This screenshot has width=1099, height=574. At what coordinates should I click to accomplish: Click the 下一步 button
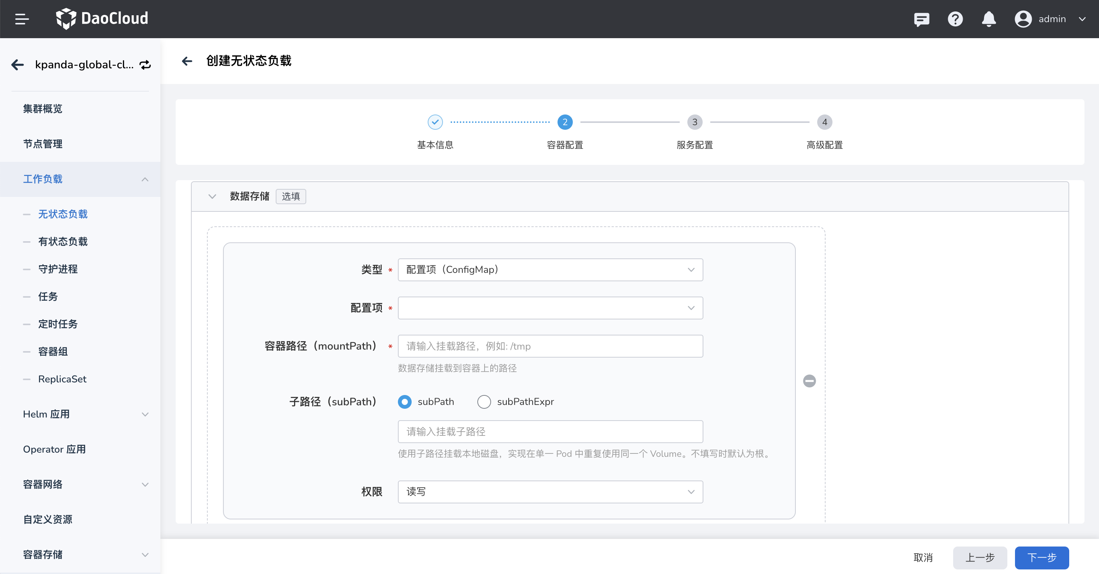click(1041, 558)
